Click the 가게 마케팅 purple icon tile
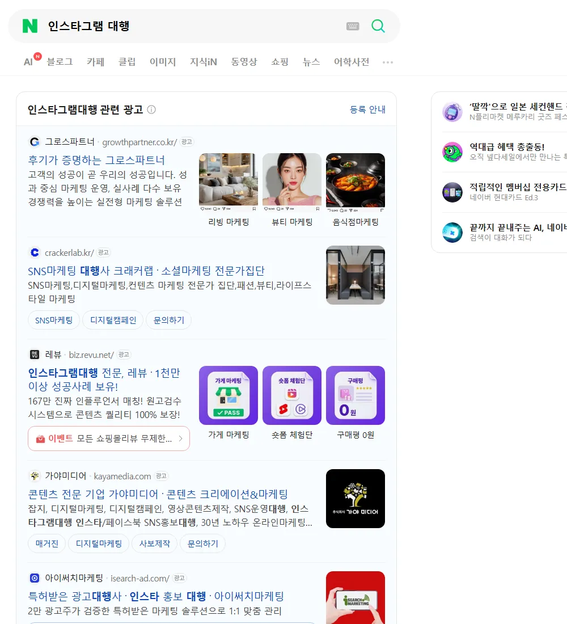Image resolution: width=567 pixels, height=624 pixels. (229, 395)
